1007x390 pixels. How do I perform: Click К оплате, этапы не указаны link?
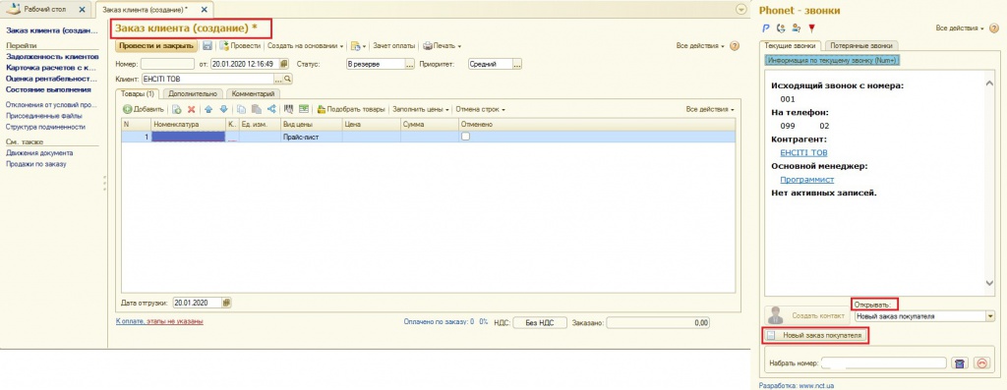click(x=159, y=320)
